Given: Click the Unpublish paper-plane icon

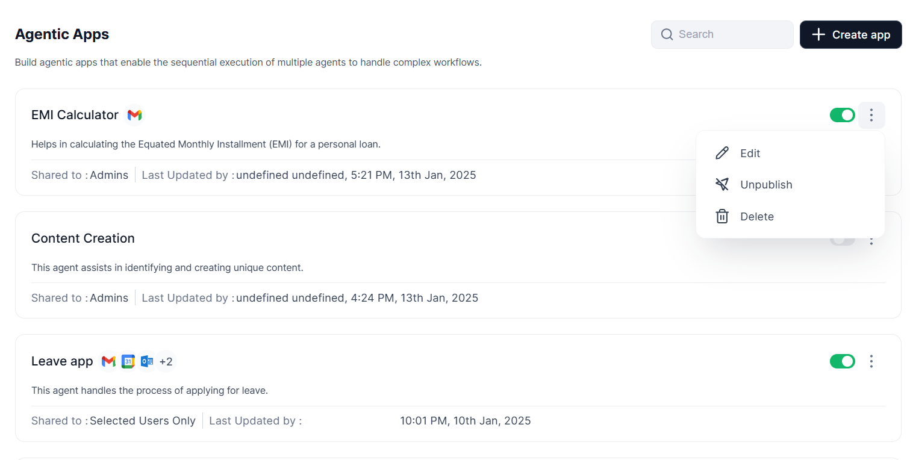Looking at the screenshot, I should tap(721, 185).
